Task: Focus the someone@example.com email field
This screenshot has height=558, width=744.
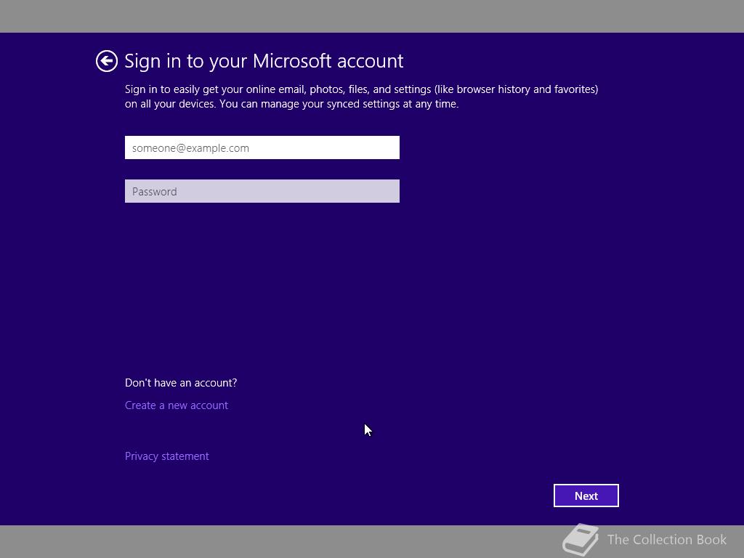Action: tap(262, 147)
